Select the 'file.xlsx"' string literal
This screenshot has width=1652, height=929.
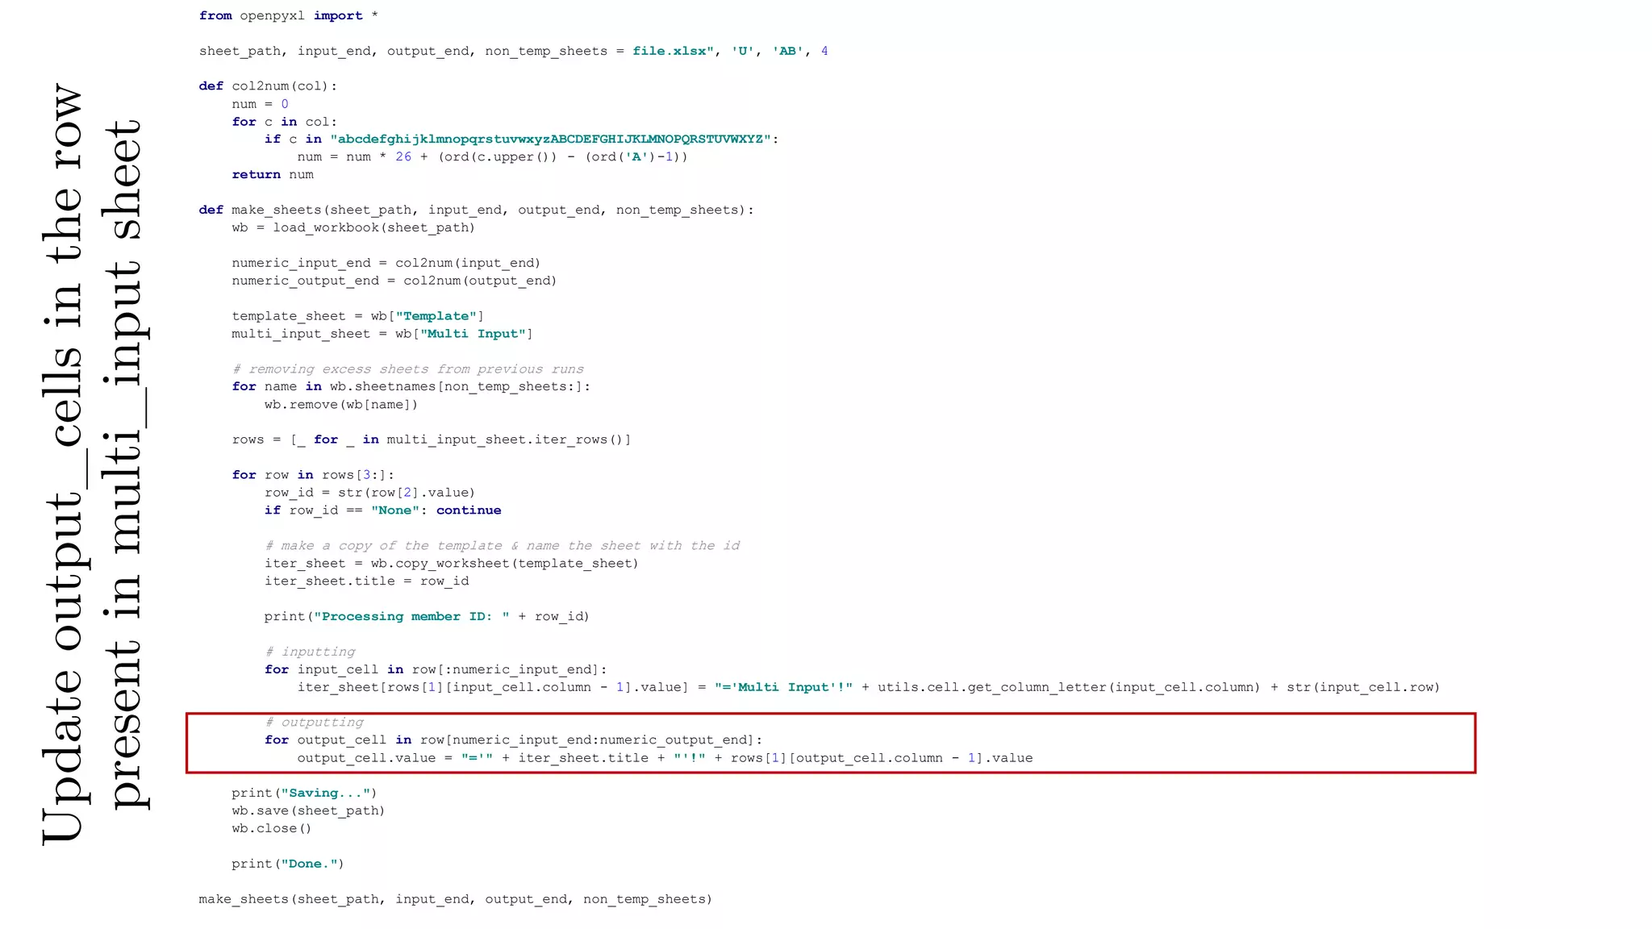[674, 51]
